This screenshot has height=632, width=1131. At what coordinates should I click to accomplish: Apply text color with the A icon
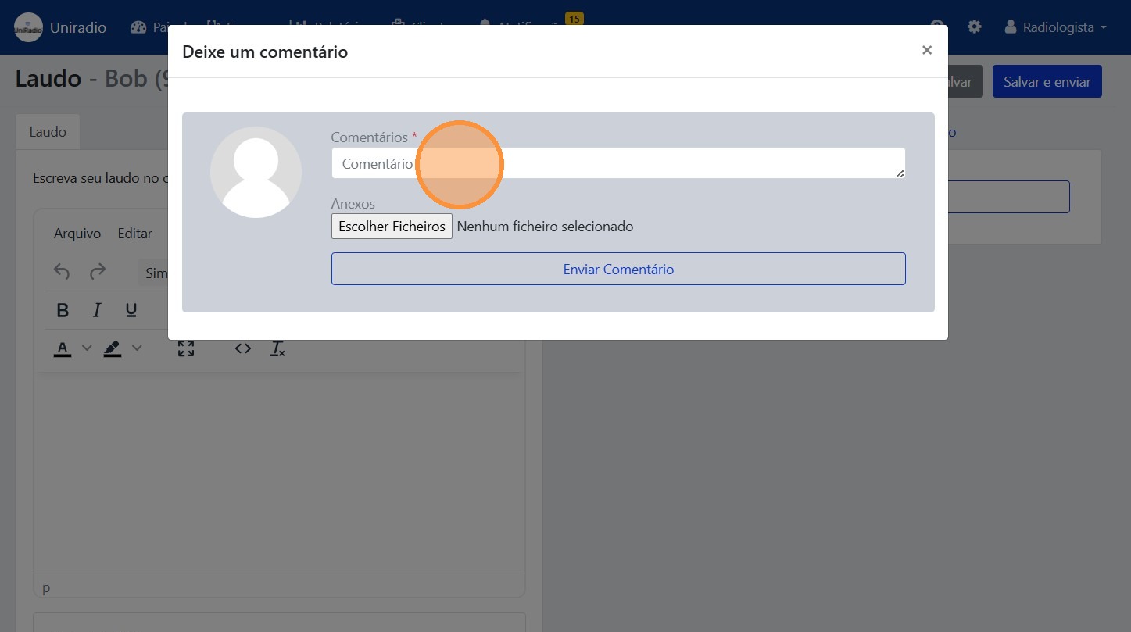pos(63,348)
